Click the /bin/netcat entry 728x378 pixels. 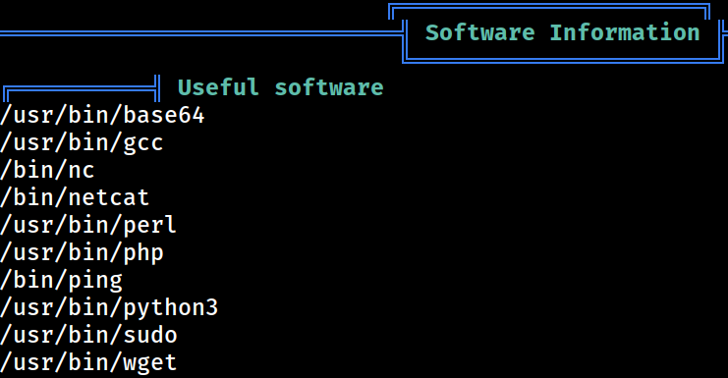click(x=75, y=197)
